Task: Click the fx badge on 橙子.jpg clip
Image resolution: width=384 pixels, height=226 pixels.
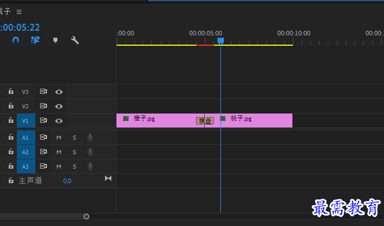Action: (x=126, y=119)
